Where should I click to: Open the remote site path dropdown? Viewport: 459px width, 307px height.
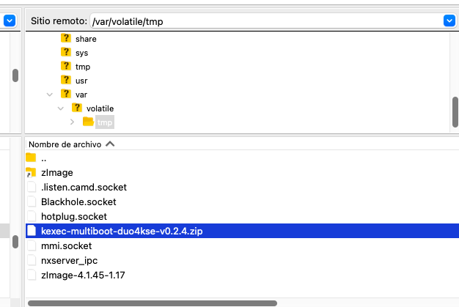pos(449,21)
